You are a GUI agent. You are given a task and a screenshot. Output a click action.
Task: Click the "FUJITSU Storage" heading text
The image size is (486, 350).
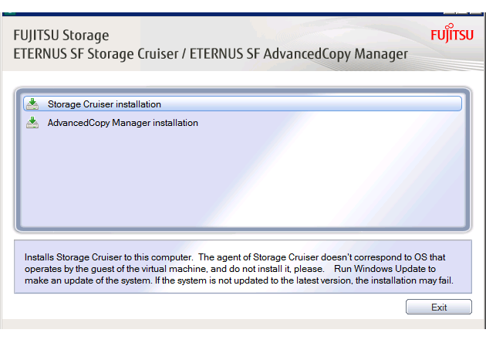(61, 35)
